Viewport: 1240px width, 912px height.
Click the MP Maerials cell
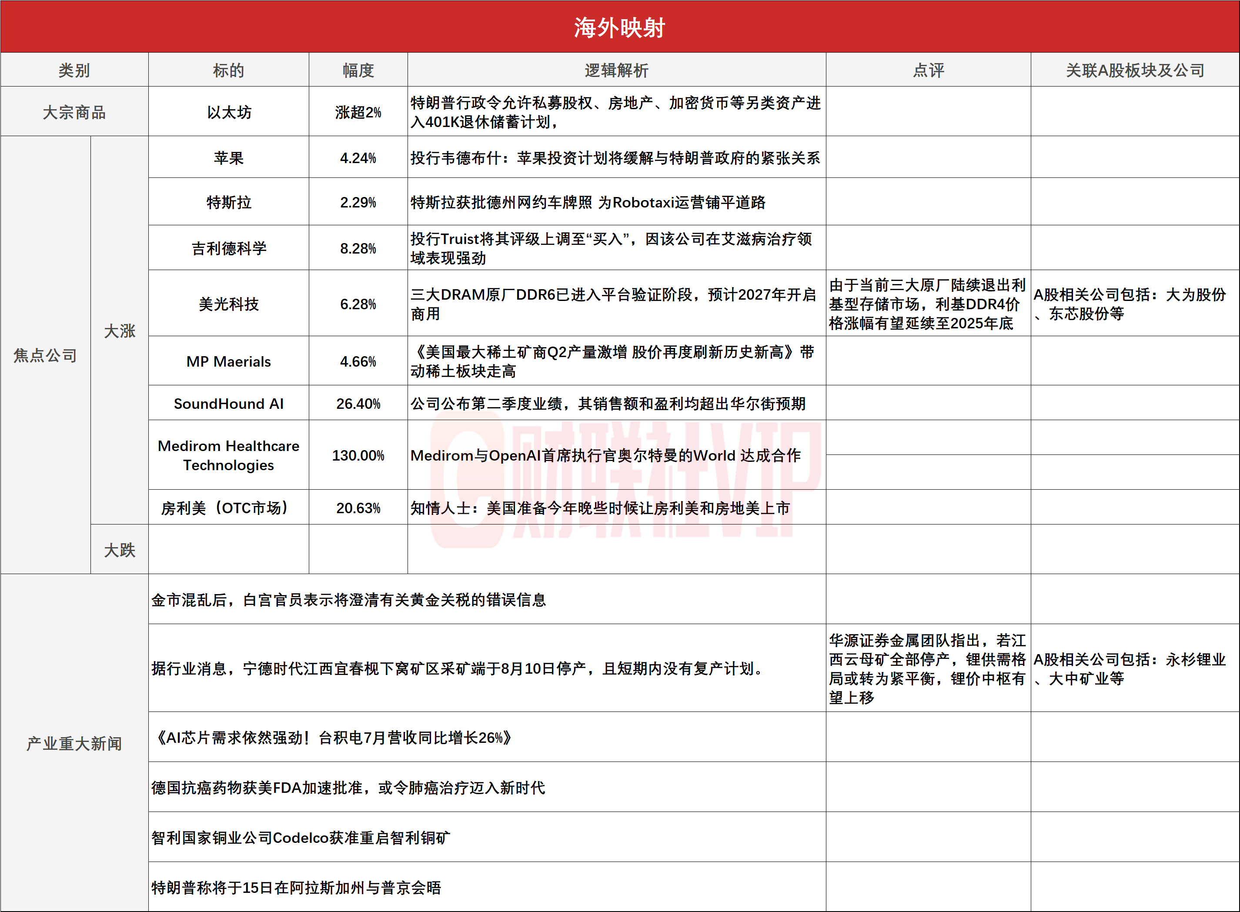point(229,361)
